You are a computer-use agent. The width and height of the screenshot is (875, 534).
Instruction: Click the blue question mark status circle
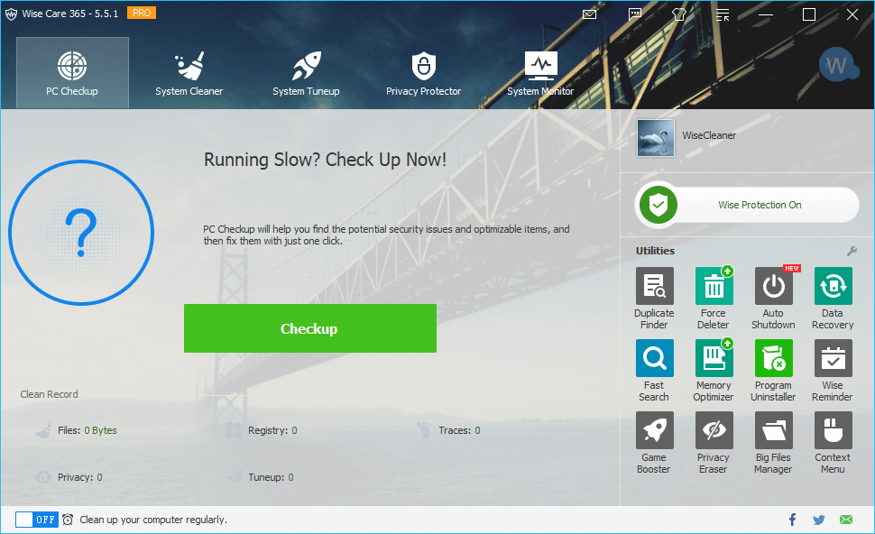[x=81, y=233]
